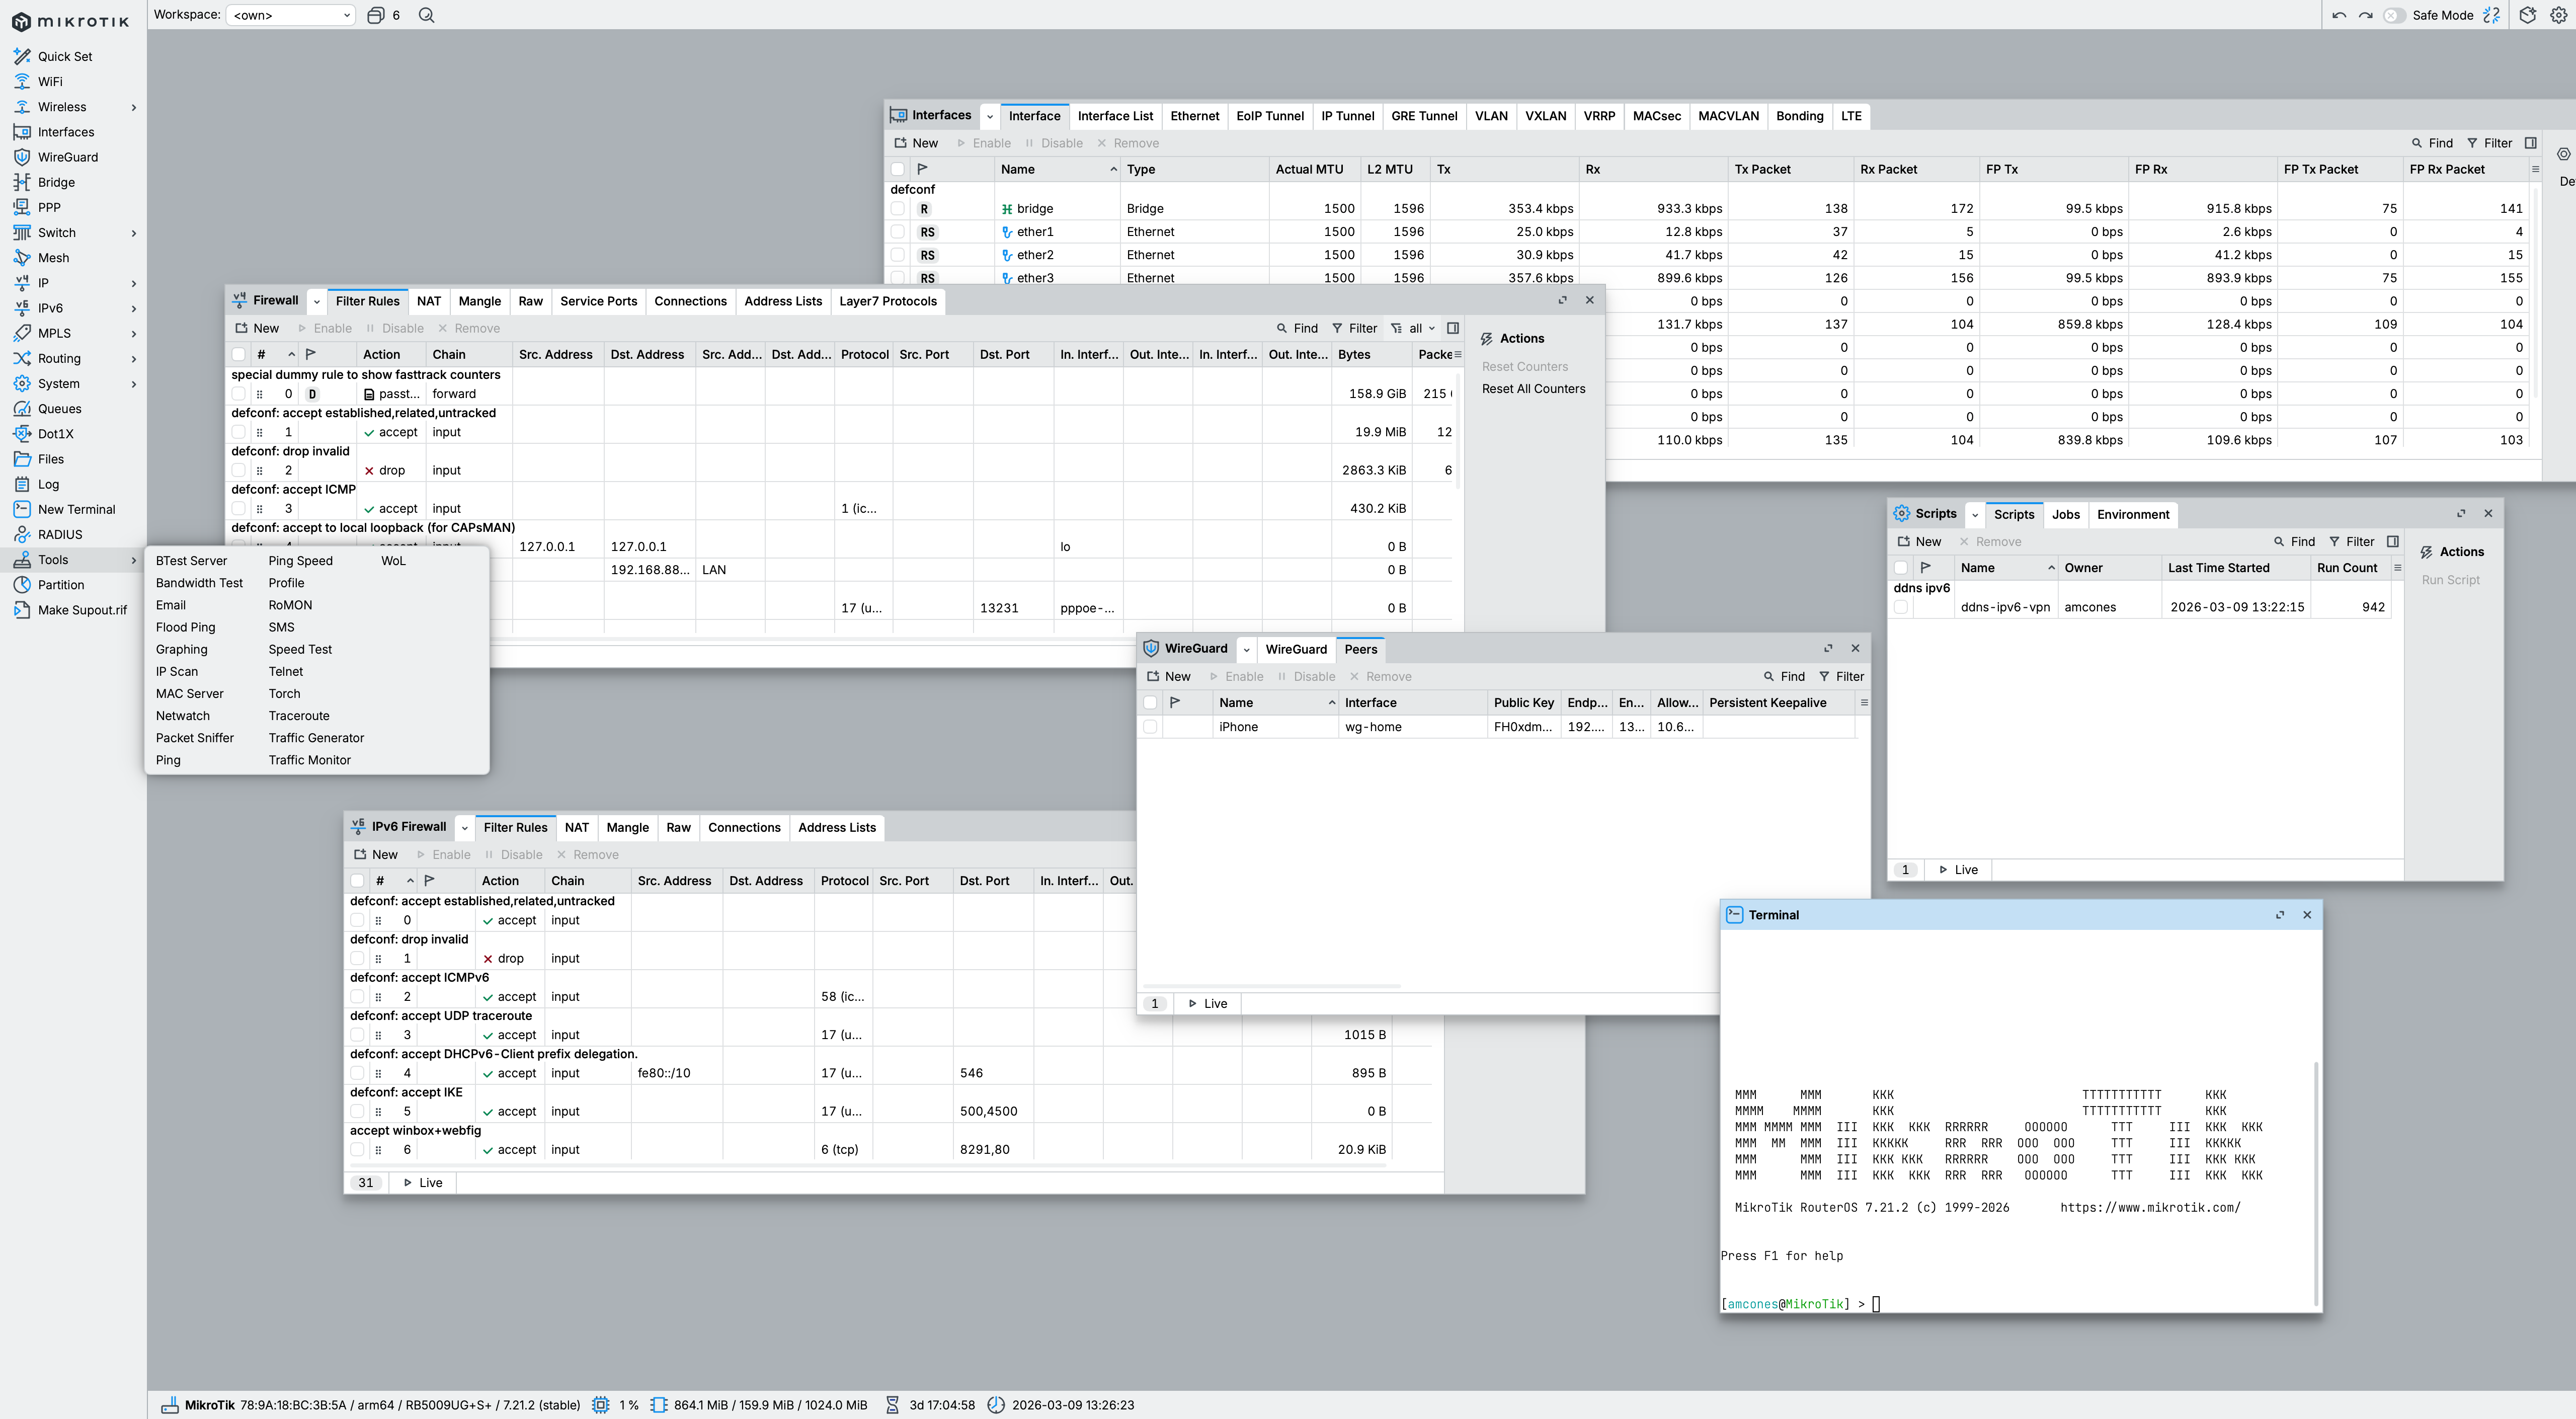Click the Bridge sidebar icon
The height and width of the screenshot is (1419, 2576).
point(22,182)
